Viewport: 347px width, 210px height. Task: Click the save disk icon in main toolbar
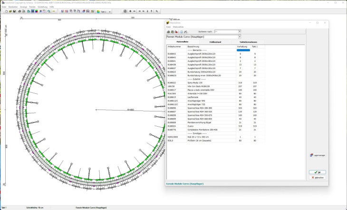pyautogui.click(x=14, y=11)
